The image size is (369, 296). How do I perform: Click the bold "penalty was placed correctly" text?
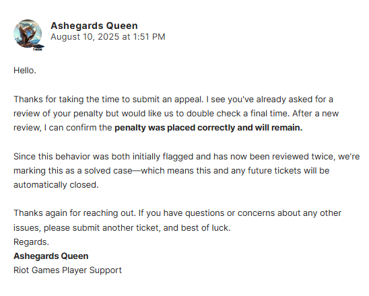(174, 128)
